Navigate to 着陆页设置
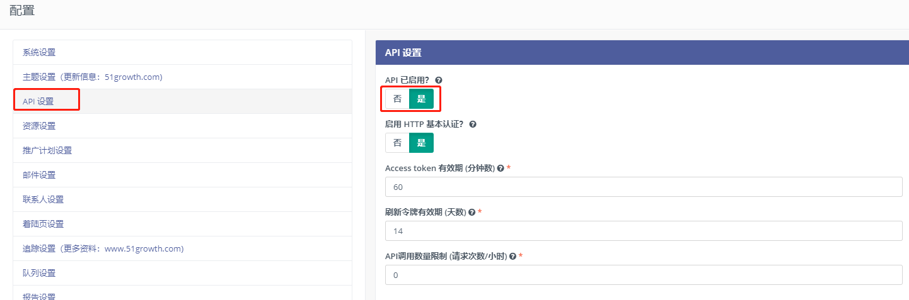Screen dimensions: 909x300 click(43, 224)
